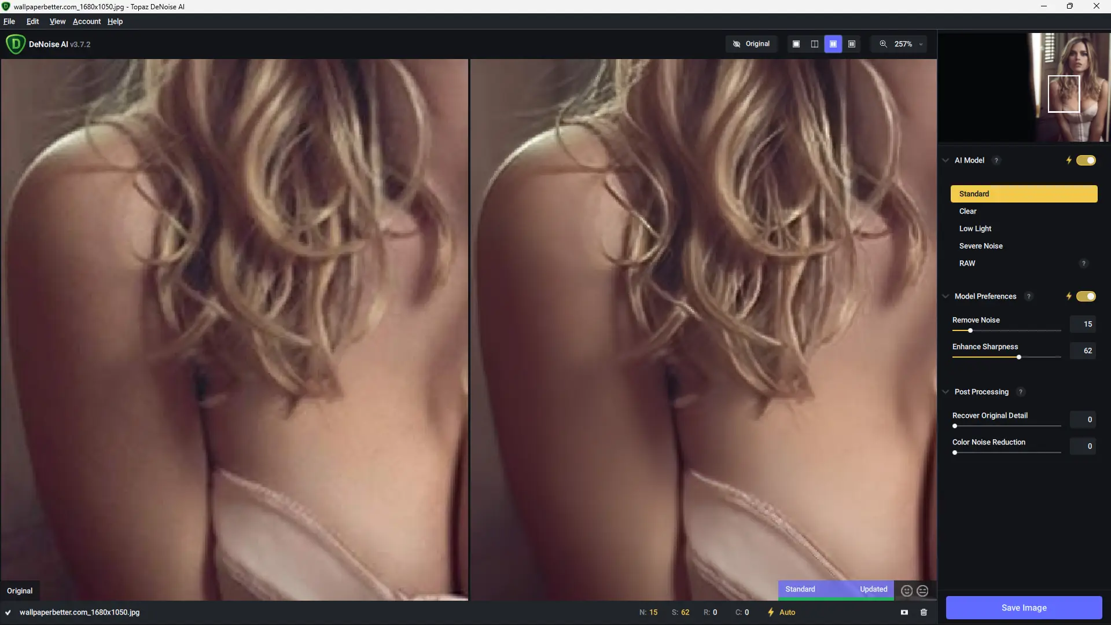
Task: Click the Save Image button
Action: pos(1024,608)
